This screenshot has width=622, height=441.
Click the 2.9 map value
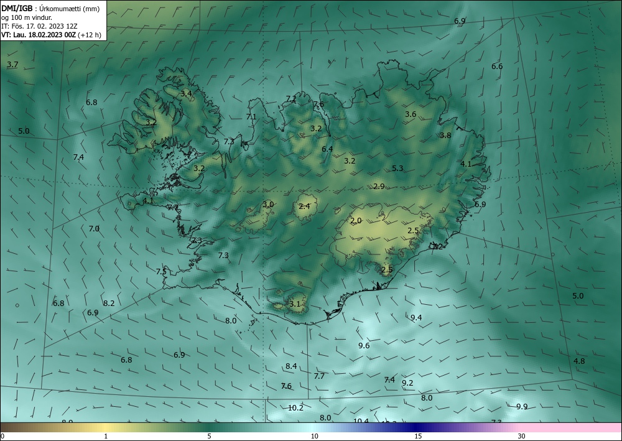(x=379, y=186)
